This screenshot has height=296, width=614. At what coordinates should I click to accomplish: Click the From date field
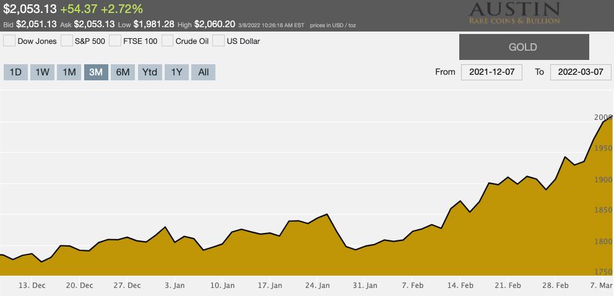492,72
